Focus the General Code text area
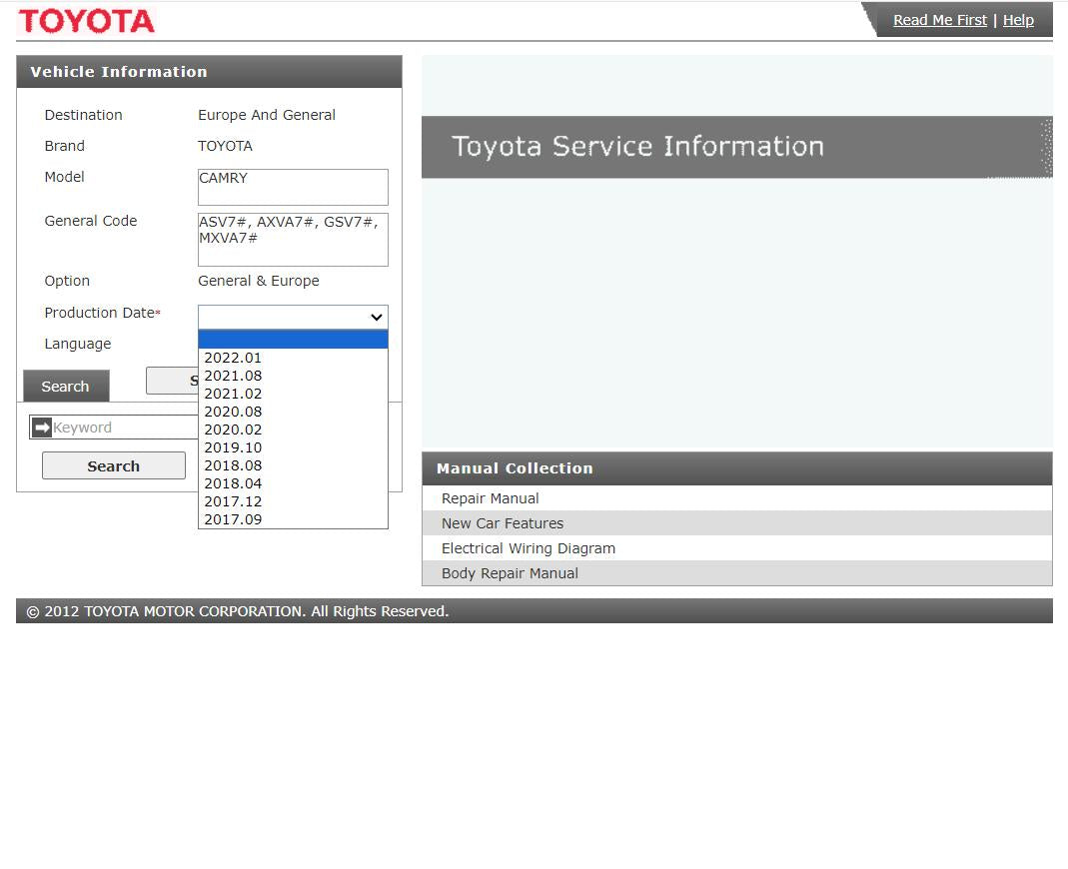1068x869 pixels. [293, 240]
